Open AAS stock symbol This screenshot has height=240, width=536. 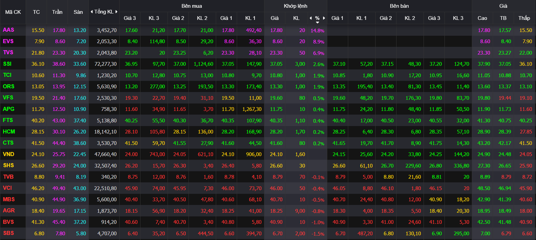tap(8, 30)
